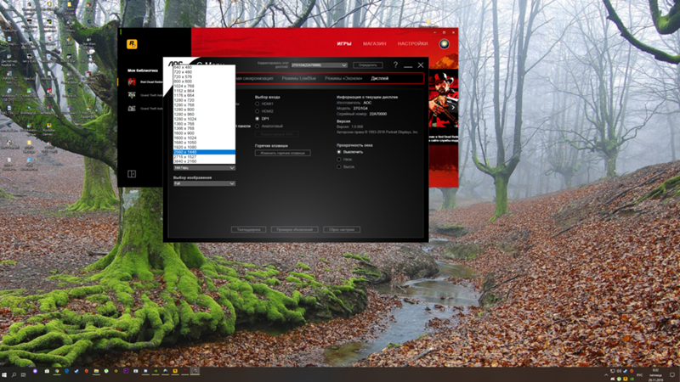Viewport: 680px width, 382px height.
Task: Pick 800 x 600 in resolution list
Action: pyautogui.click(x=204, y=81)
